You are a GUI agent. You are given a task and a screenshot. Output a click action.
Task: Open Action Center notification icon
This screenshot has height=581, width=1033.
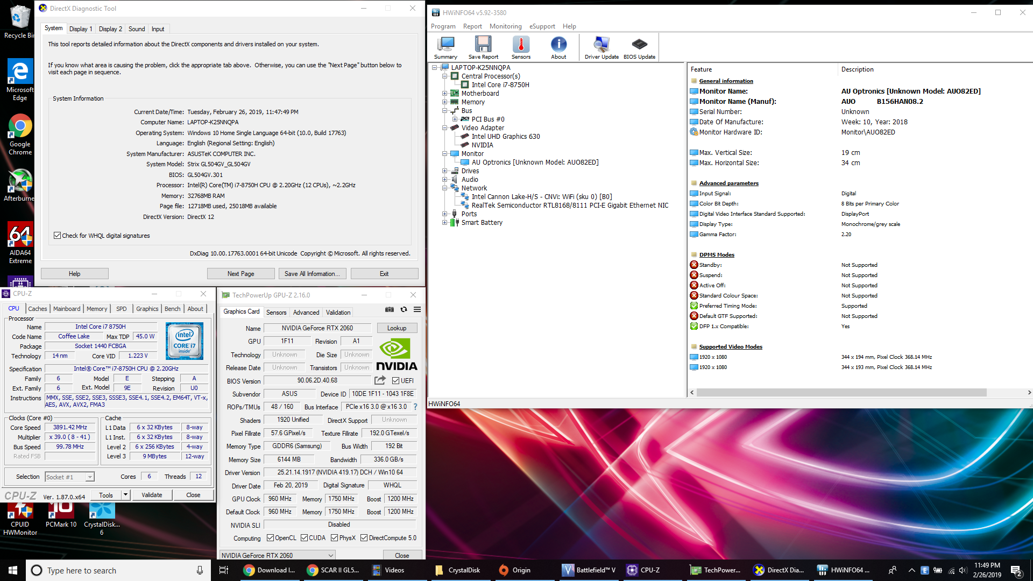pyautogui.click(x=1016, y=570)
